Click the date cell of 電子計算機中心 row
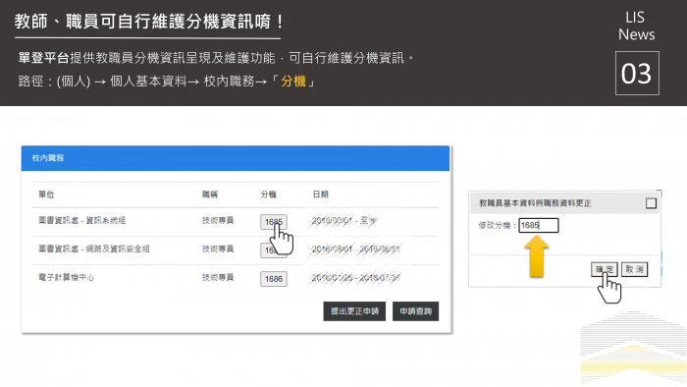The height and width of the screenshot is (387, 687). (355, 278)
